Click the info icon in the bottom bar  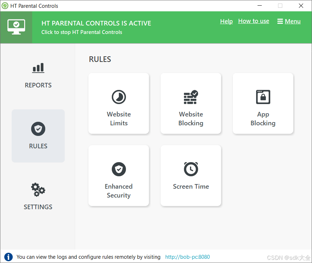(x=8, y=257)
